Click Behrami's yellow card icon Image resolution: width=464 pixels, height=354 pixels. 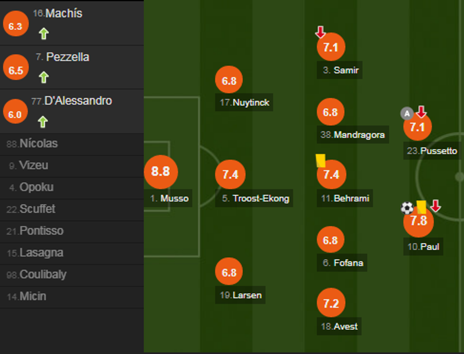pyautogui.click(x=321, y=160)
